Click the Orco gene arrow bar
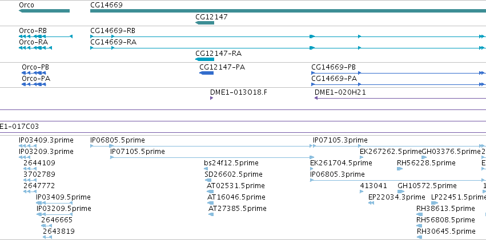The image size is (486, 240). click(x=45, y=11)
